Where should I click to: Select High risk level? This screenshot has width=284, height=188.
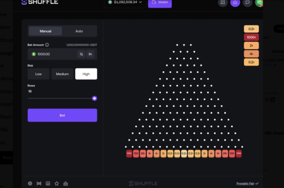pos(86,74)
